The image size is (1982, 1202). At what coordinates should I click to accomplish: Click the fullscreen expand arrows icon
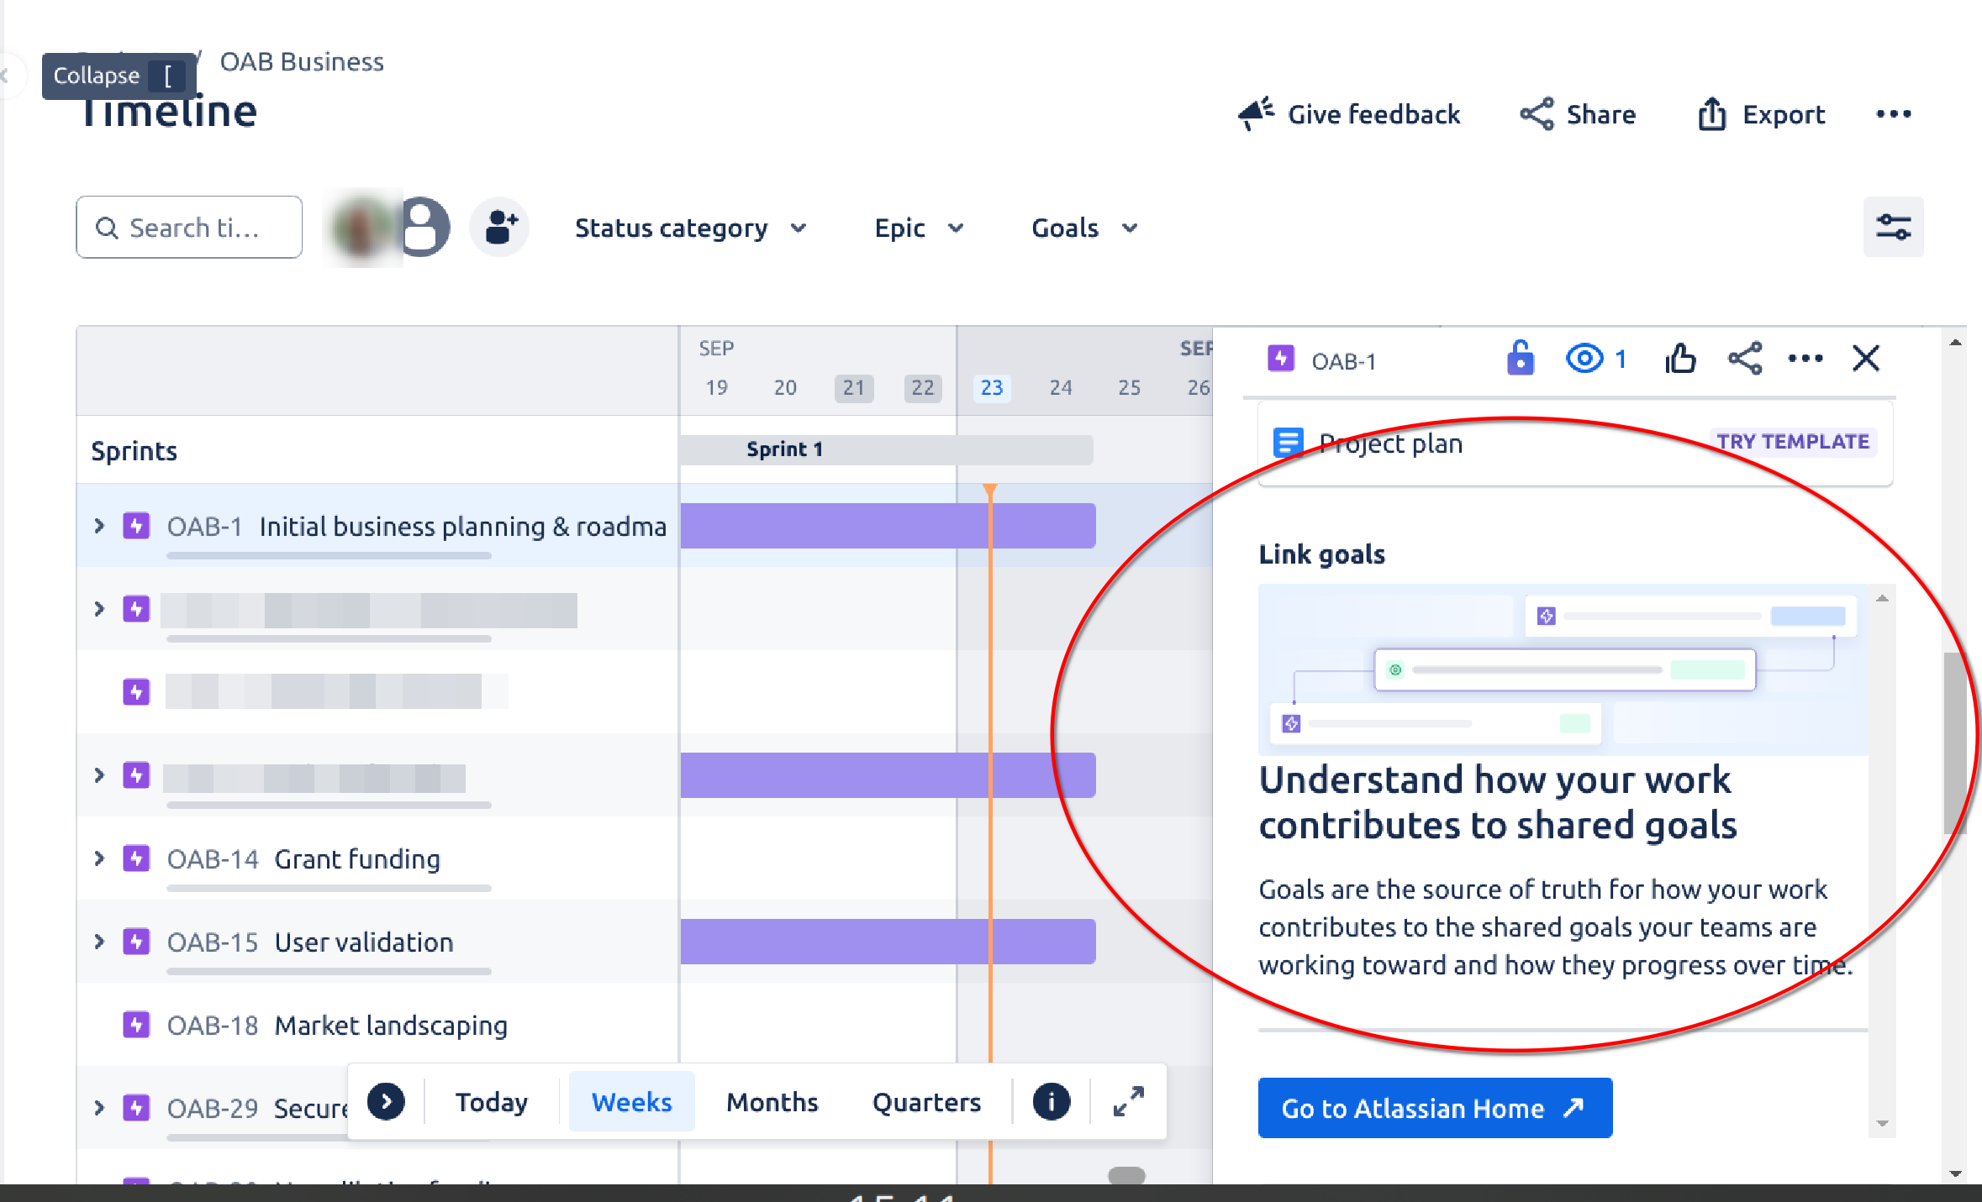(1128, 1101)
